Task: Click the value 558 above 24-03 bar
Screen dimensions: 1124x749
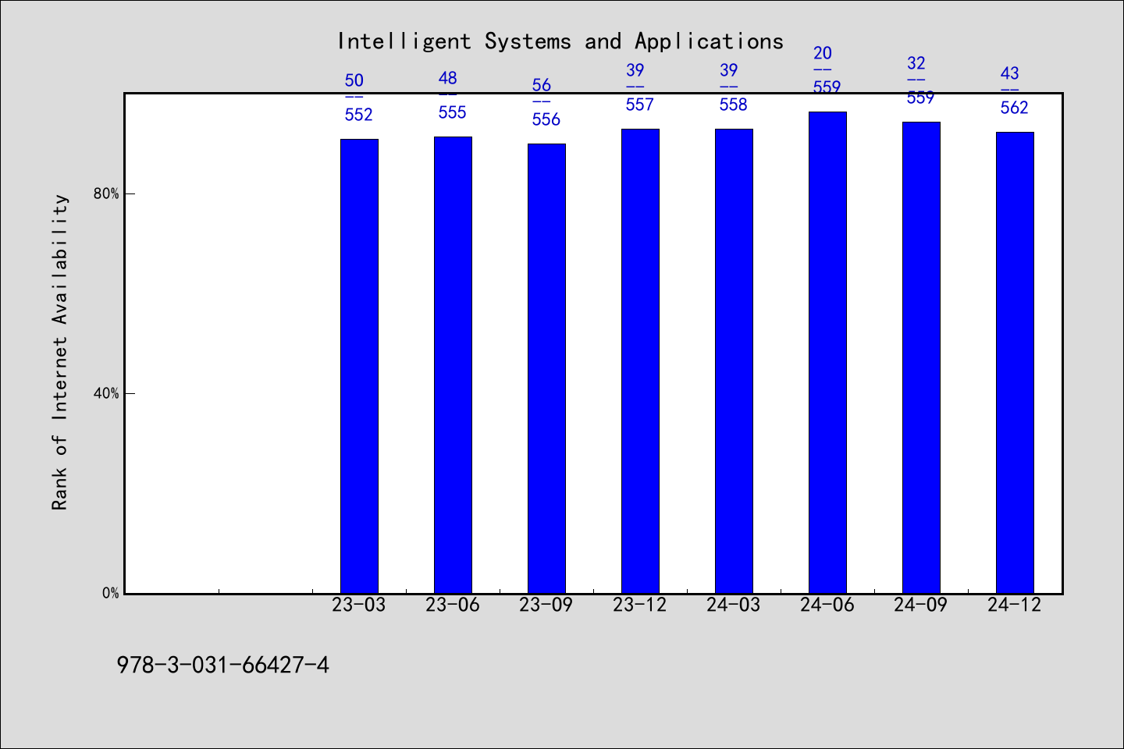Action: (x=734, y=105)
